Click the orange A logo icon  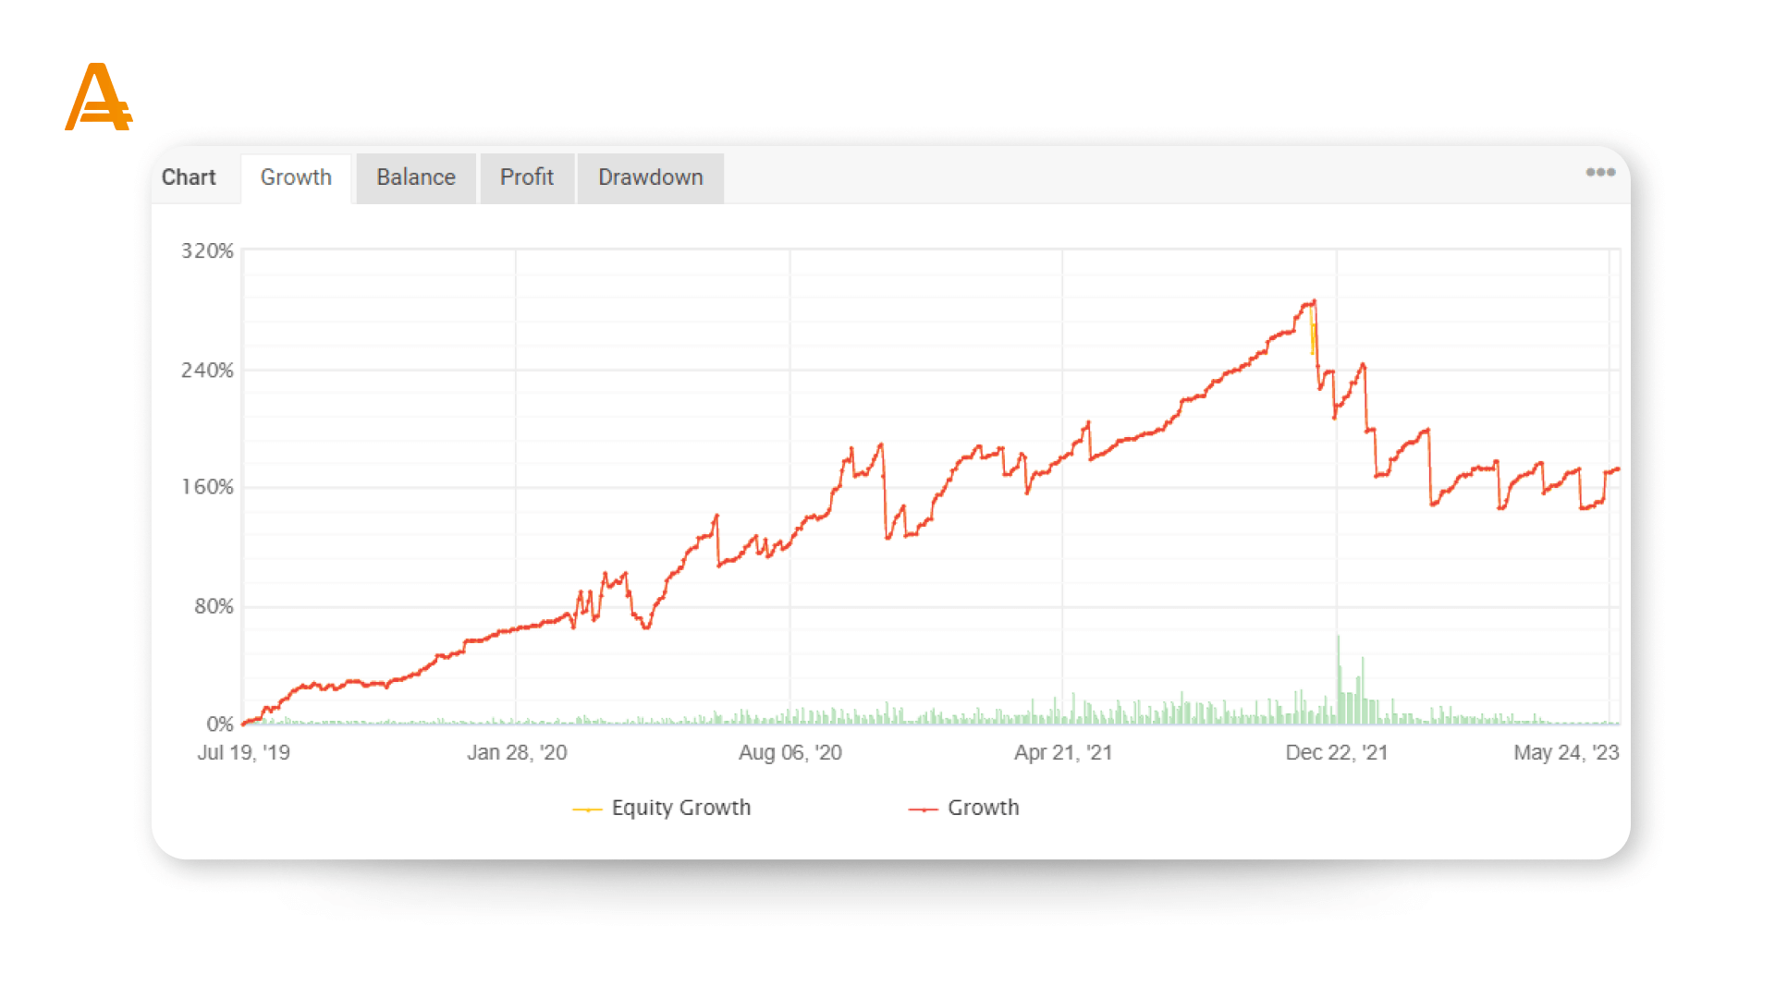[98, 98]
